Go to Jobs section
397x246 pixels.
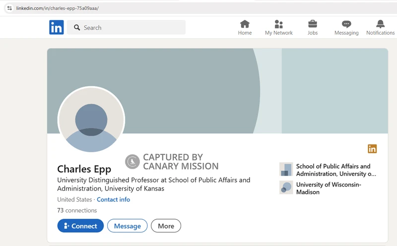pyautogui.click(x=313, y=28)
